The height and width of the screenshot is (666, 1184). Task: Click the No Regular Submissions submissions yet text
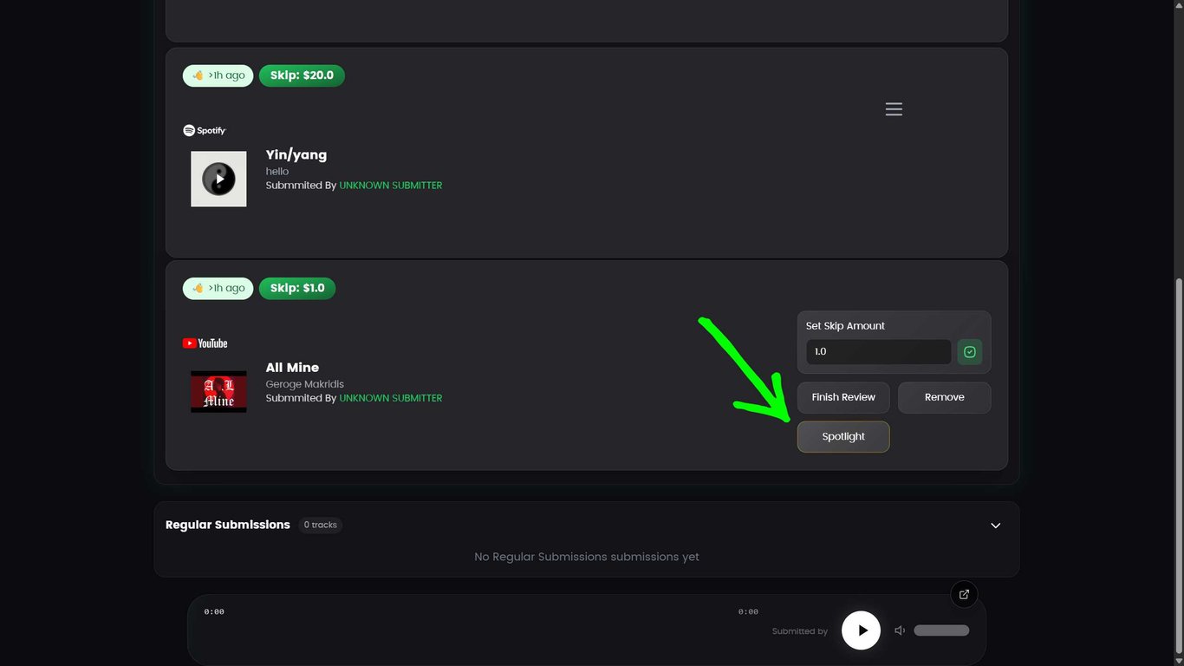[x=587, y=557]
